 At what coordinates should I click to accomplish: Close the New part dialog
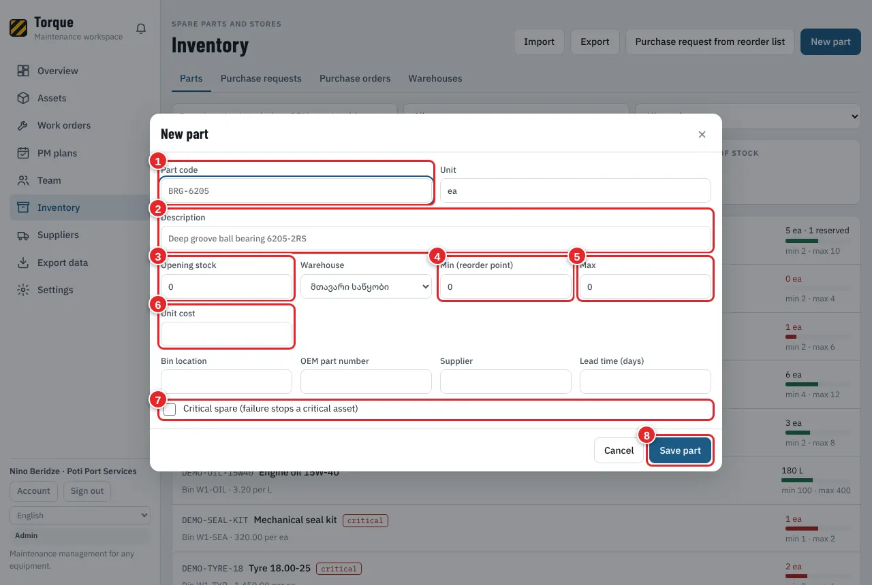click(702, 134)
